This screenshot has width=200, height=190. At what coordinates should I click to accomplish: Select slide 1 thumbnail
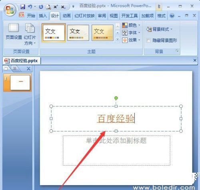click(18, 83)
